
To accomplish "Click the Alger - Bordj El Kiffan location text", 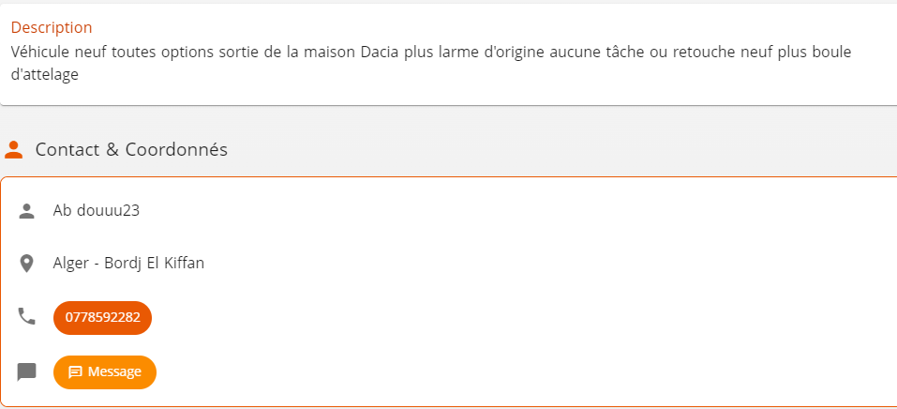I will [128, 264].
